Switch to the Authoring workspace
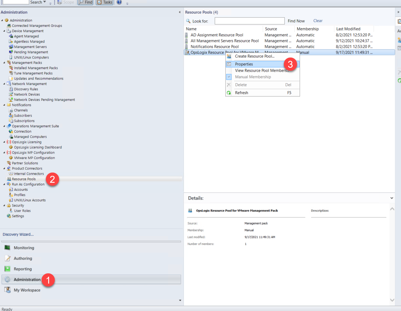Screen dimensions: 401x311 point(91,258)
